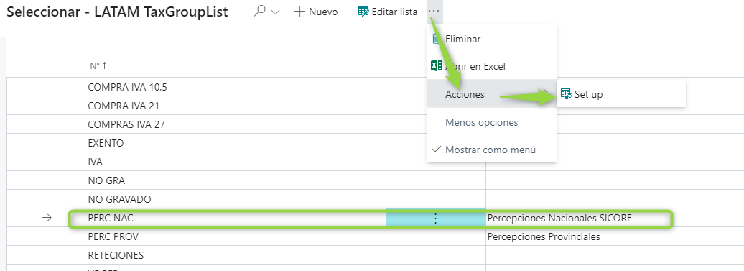Click the Nuevo button label

[323, 12]
